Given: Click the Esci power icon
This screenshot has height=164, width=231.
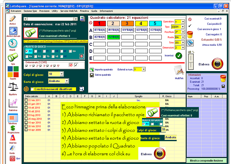Looking at the screenshot, I should [12, 159].
